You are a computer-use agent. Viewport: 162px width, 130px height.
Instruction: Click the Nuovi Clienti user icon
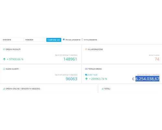click(x=4, y=69)
